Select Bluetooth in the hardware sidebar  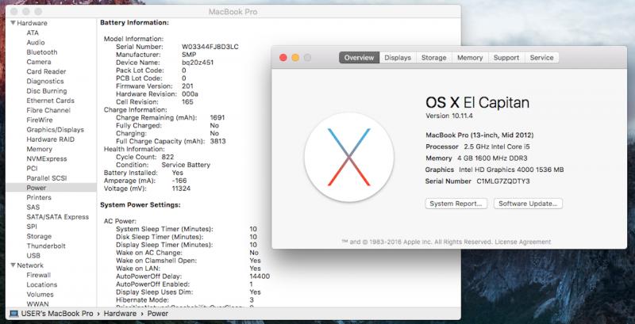[x=42, y=52]
